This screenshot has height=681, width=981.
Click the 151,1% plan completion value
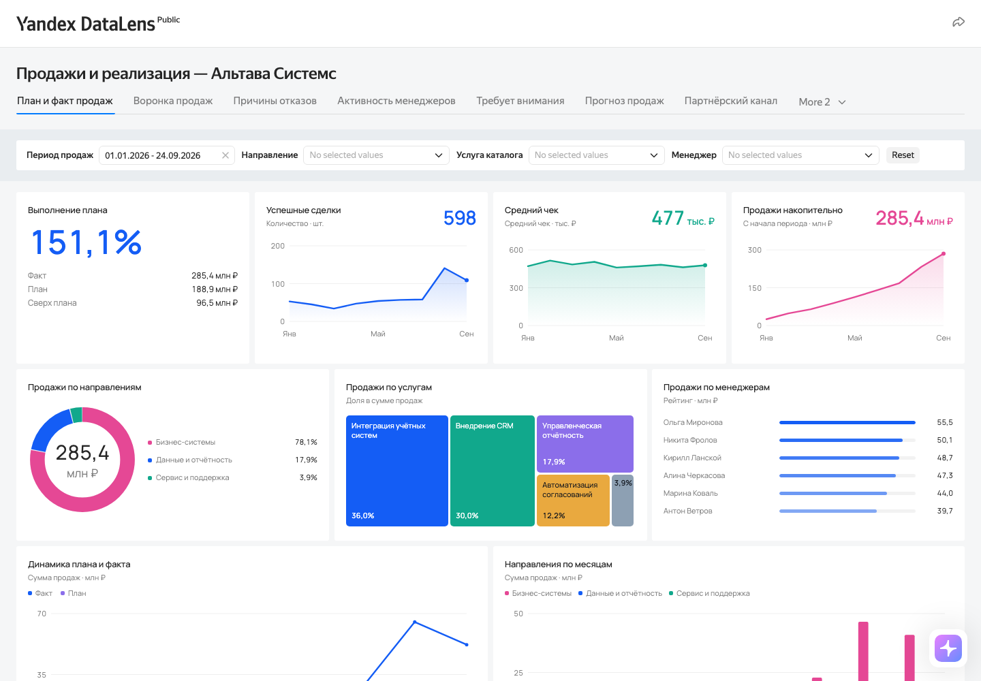click(x=87, y=242)
